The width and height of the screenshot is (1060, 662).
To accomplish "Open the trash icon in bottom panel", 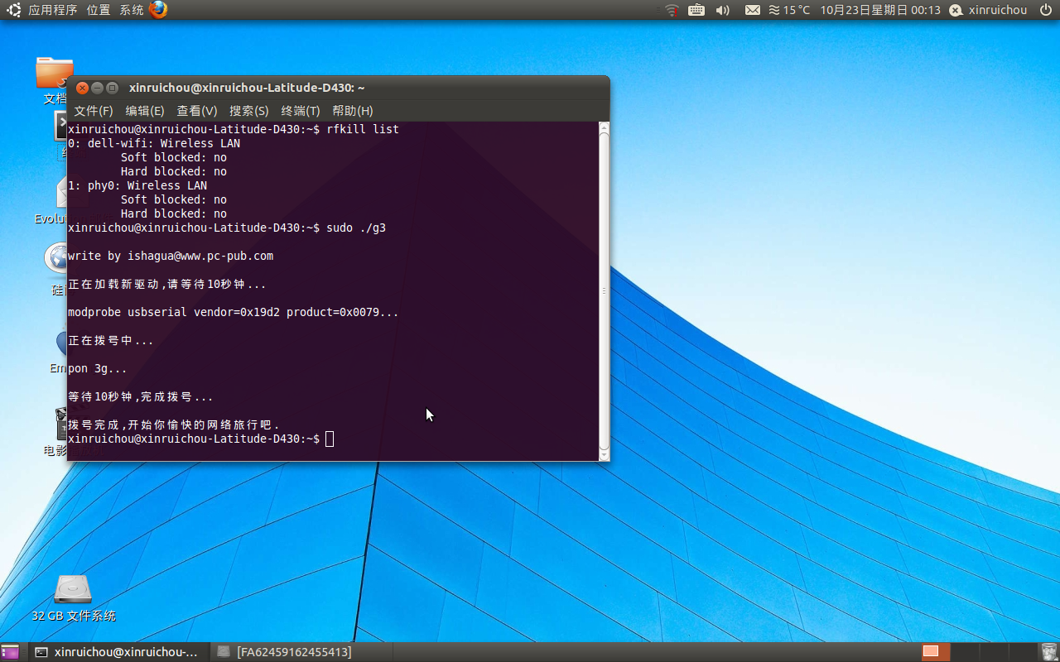I will coord(1049,652).
